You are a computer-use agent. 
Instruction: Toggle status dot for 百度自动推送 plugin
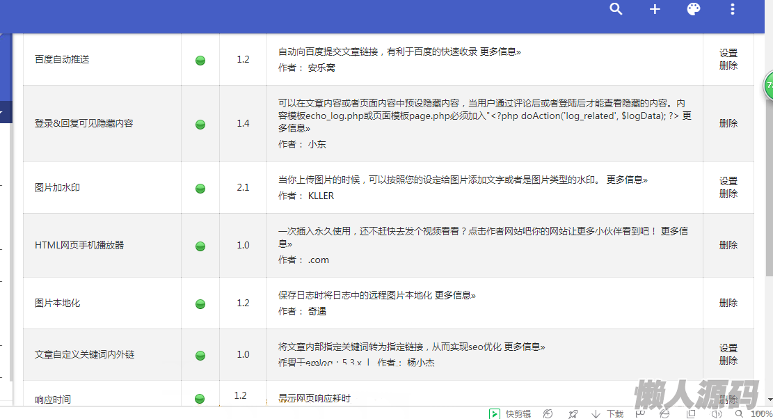pyautogui.click(x=200, y=60)
